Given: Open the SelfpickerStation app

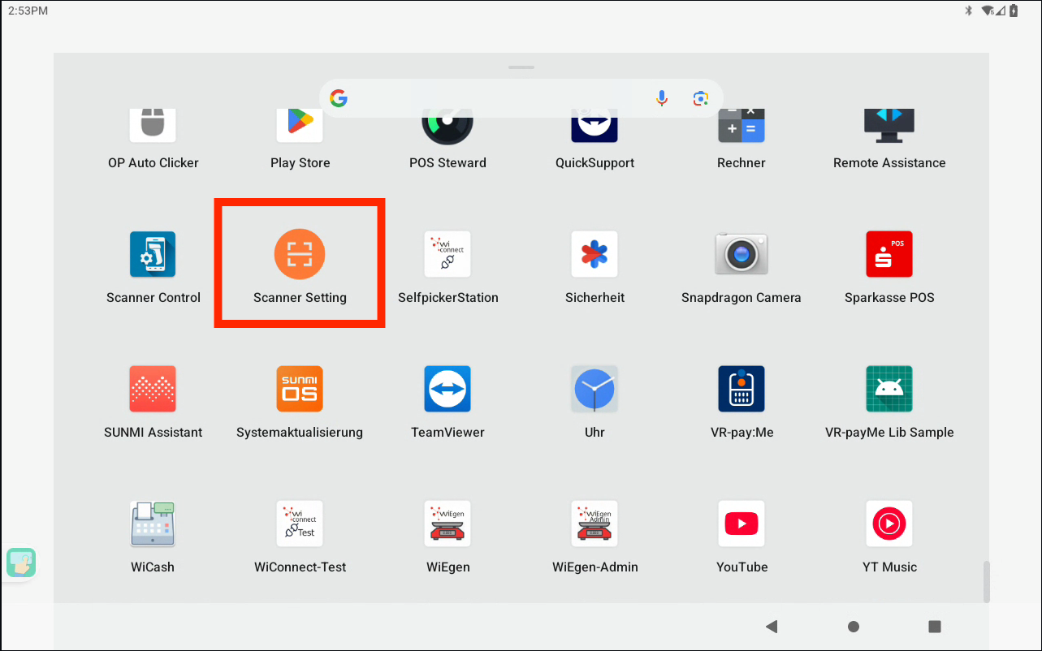Looking at the screenshot, I should click(x=447, y=254).
